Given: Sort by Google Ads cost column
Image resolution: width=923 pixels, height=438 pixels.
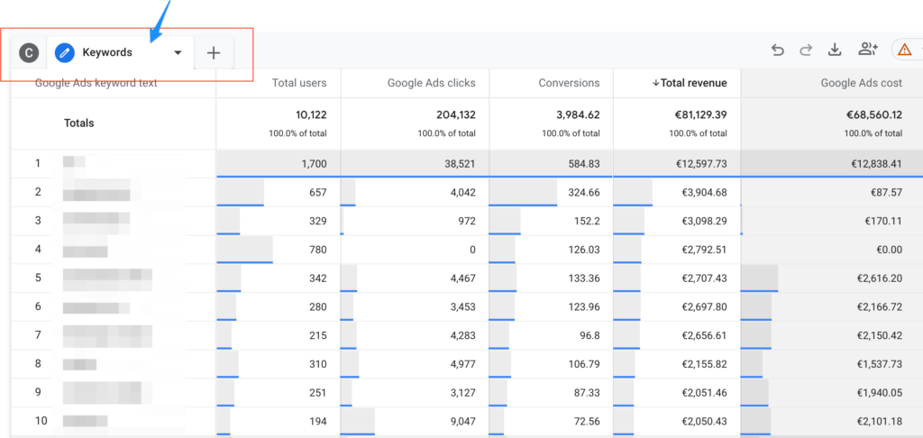Looking at the screenshot, I should coord(862,83).
